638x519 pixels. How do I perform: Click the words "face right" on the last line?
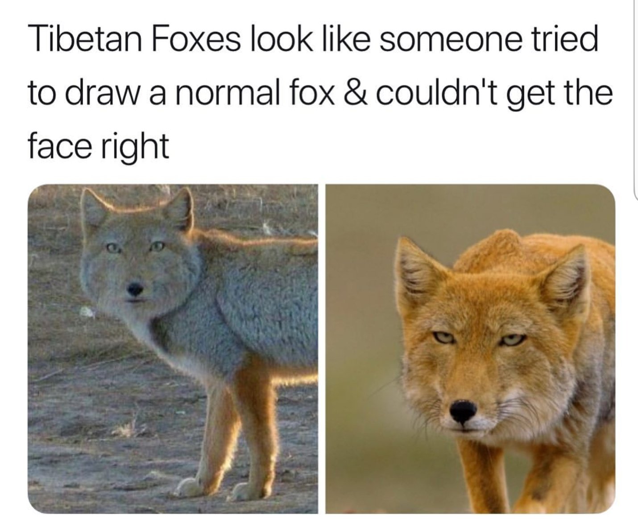pyautogui.click(x=99, y=147)
